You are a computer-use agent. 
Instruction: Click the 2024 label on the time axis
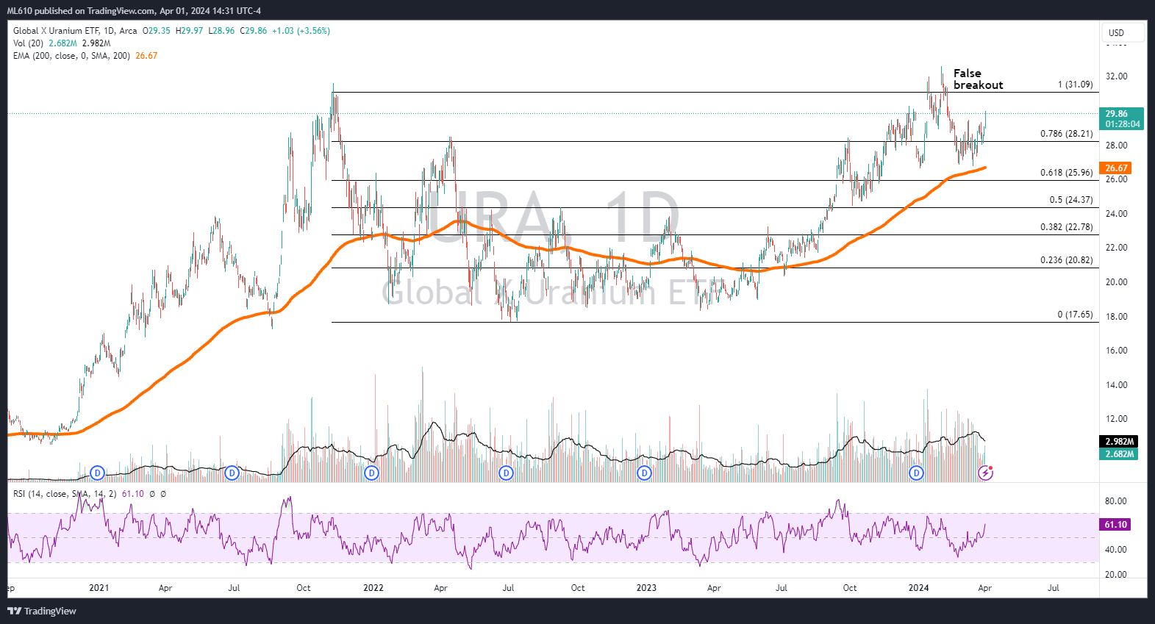[918, 588]
